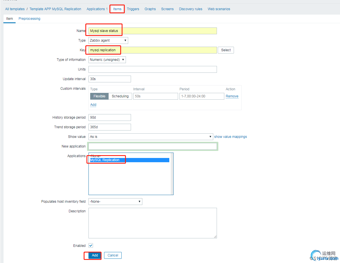The width and height of the screenshot is (340, 263).
Task: Open Discovery rules tab
Action: point(191,9)
